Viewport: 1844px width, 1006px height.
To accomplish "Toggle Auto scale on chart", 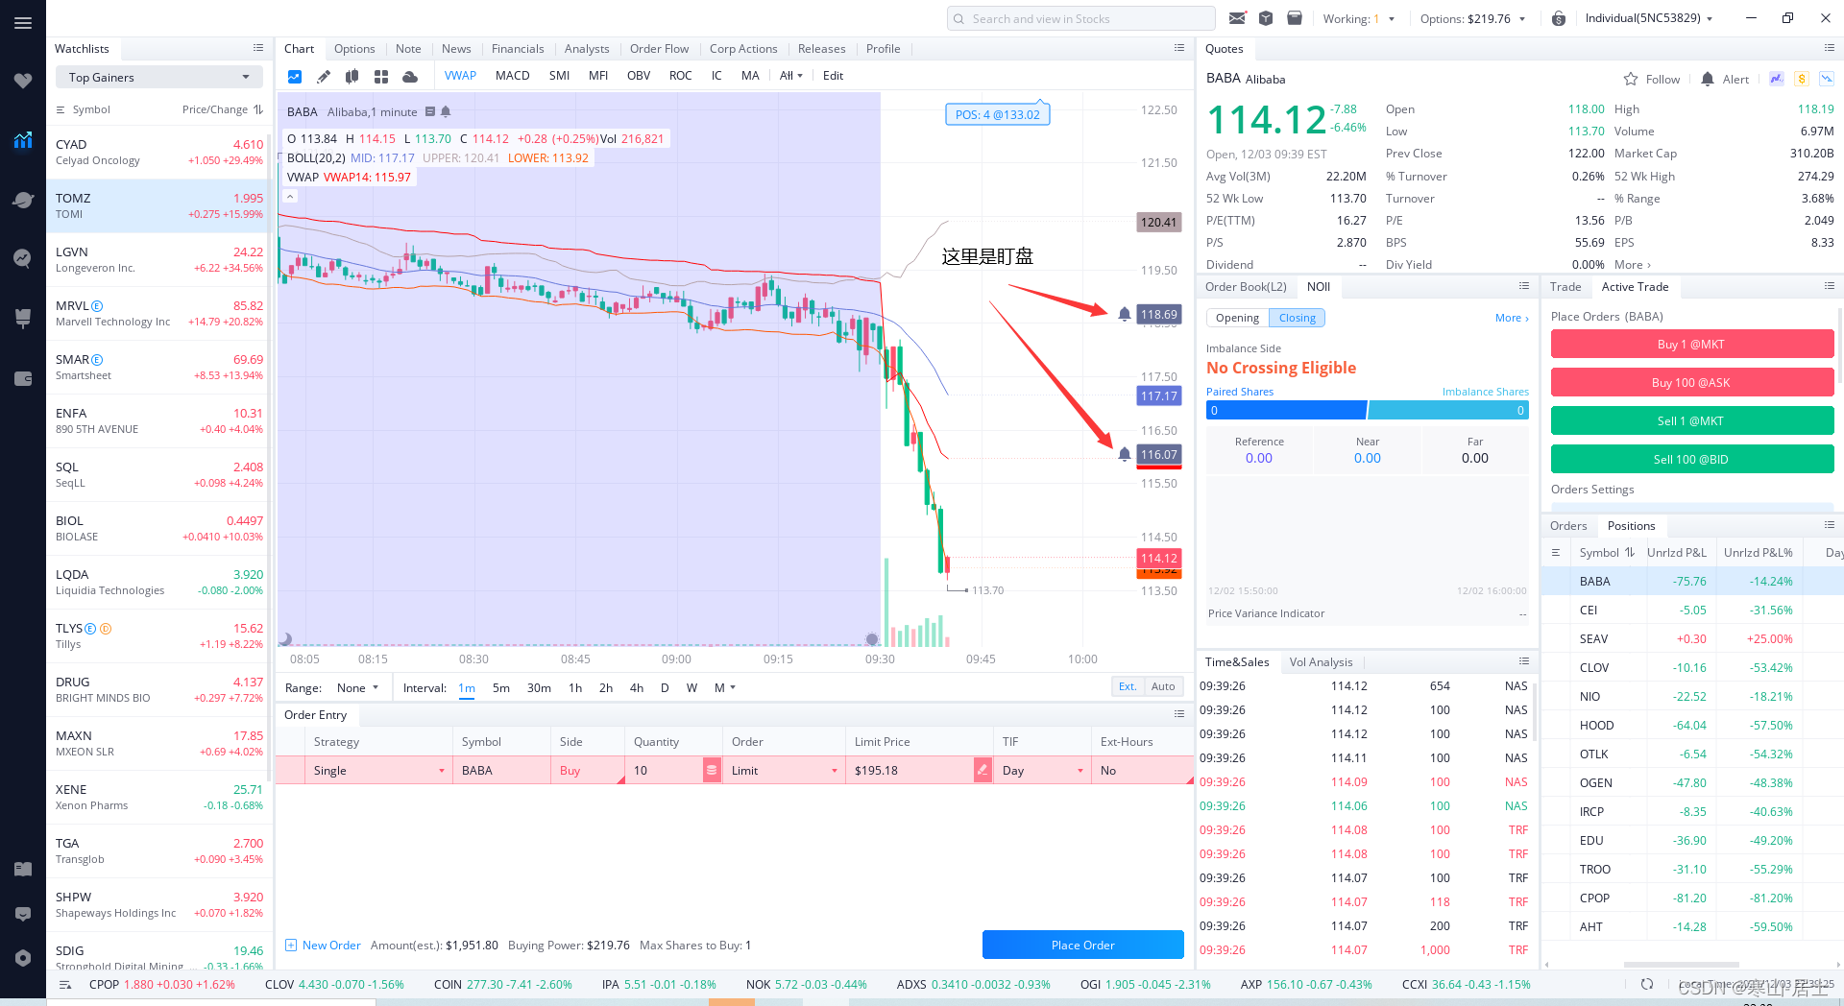I will click(x=1163, y=686).
